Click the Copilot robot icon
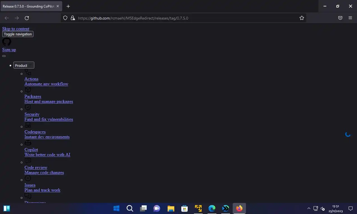The height and width of the screenshot is (214, 357). pyautogui.click(x=28, y=143)
